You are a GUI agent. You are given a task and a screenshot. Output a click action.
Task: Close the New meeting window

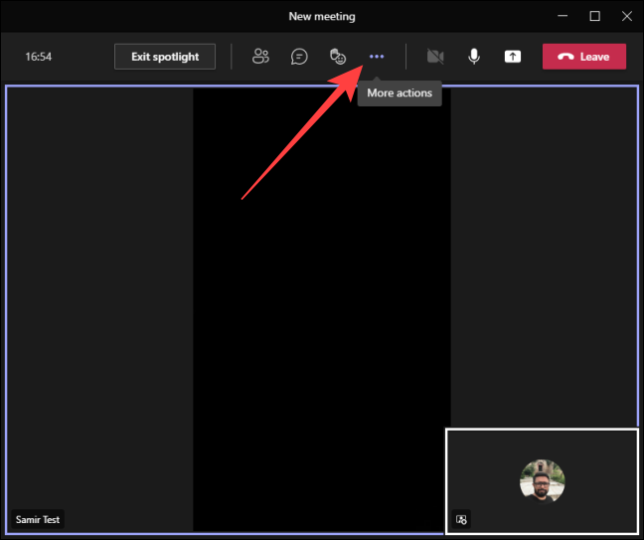pyautogui.click(x=627, y=16)
